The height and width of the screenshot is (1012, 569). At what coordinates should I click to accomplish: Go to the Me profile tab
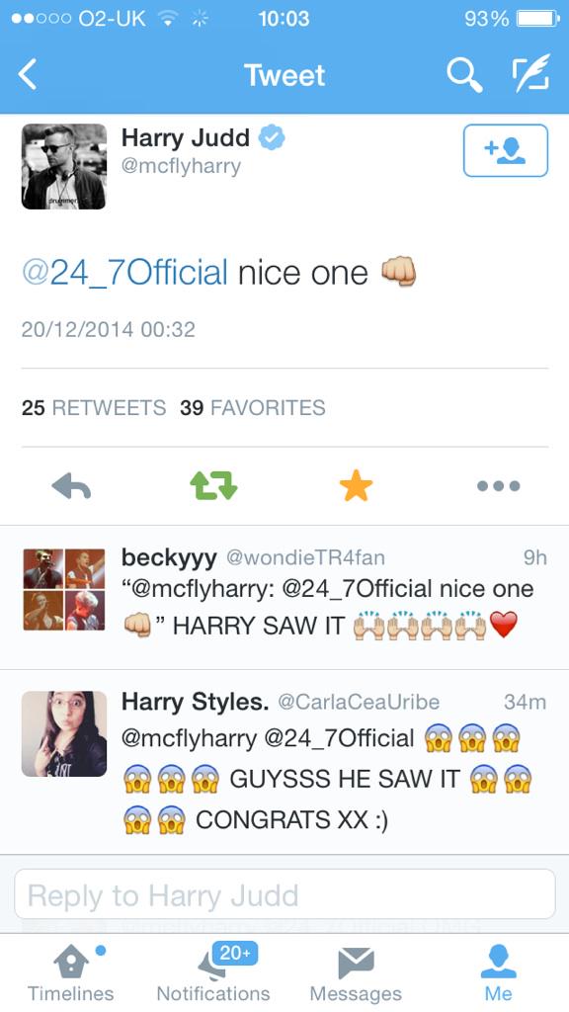498,973
